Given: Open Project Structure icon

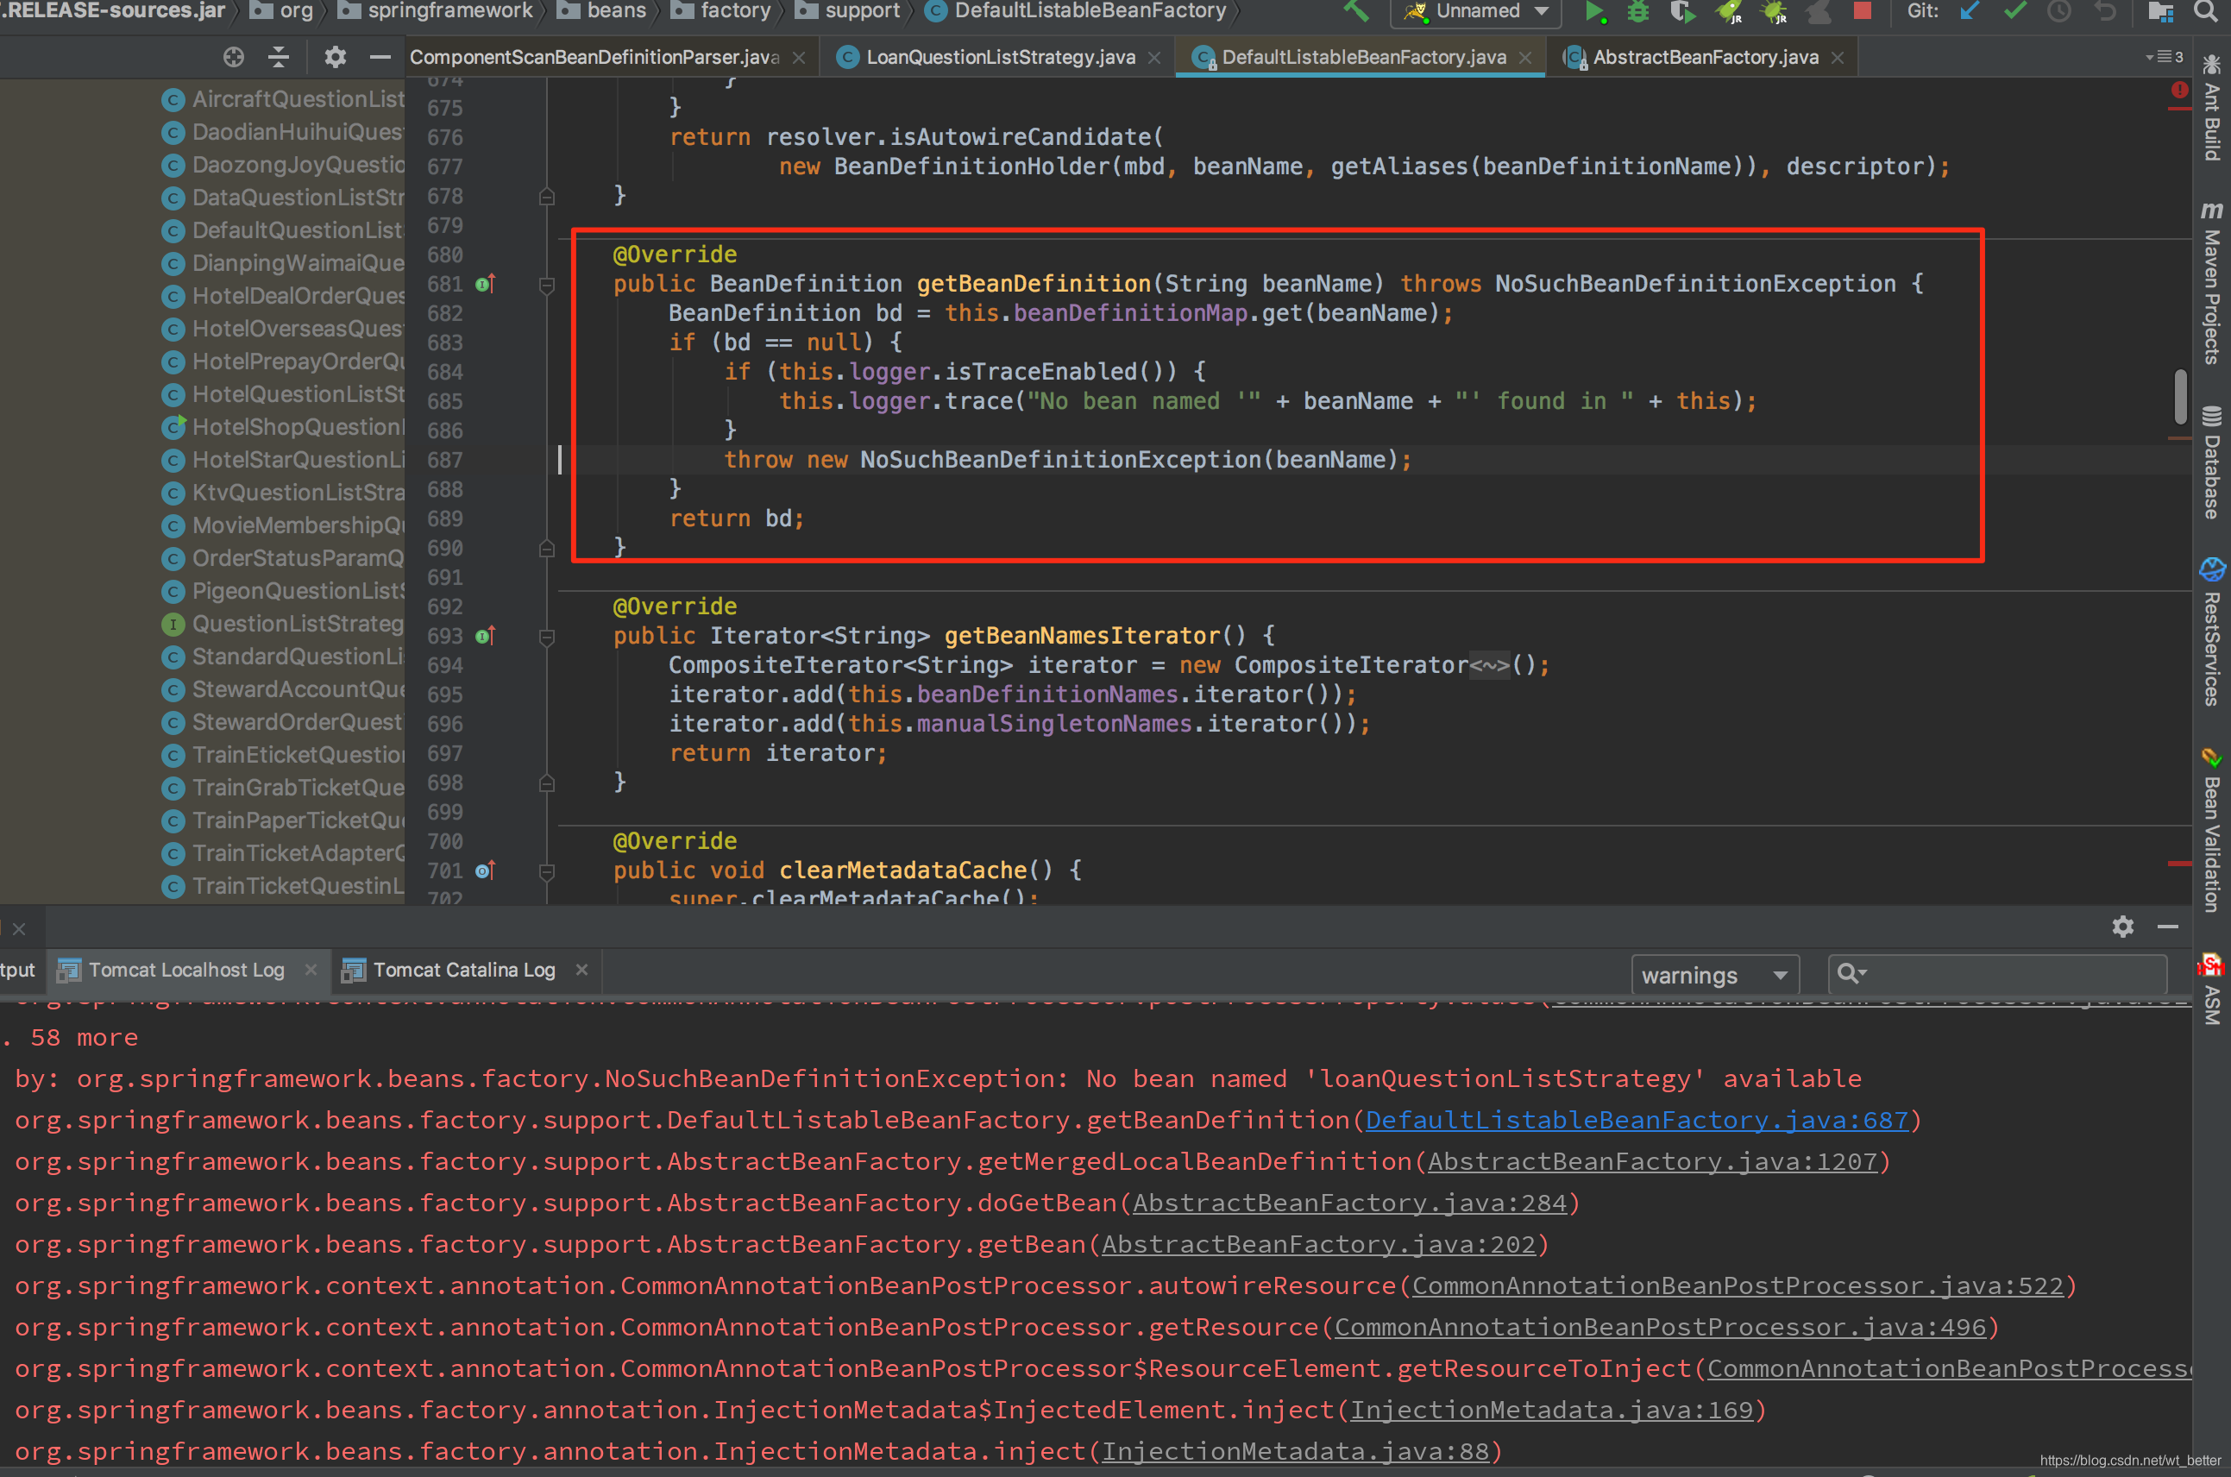Looking at the screenshot, I should (2160, 11).
